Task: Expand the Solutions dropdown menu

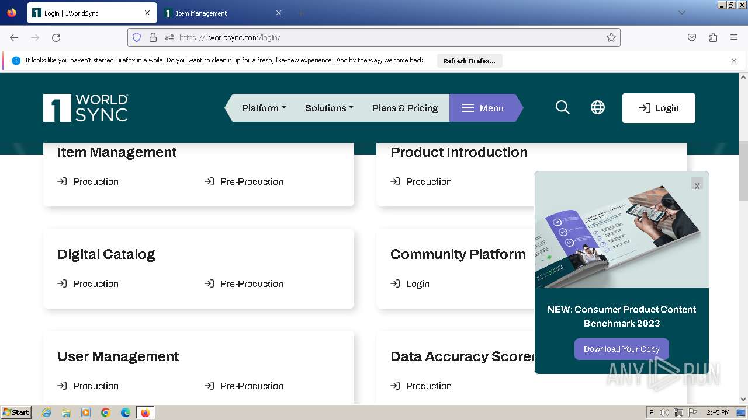Action: [x=329, y=108]
